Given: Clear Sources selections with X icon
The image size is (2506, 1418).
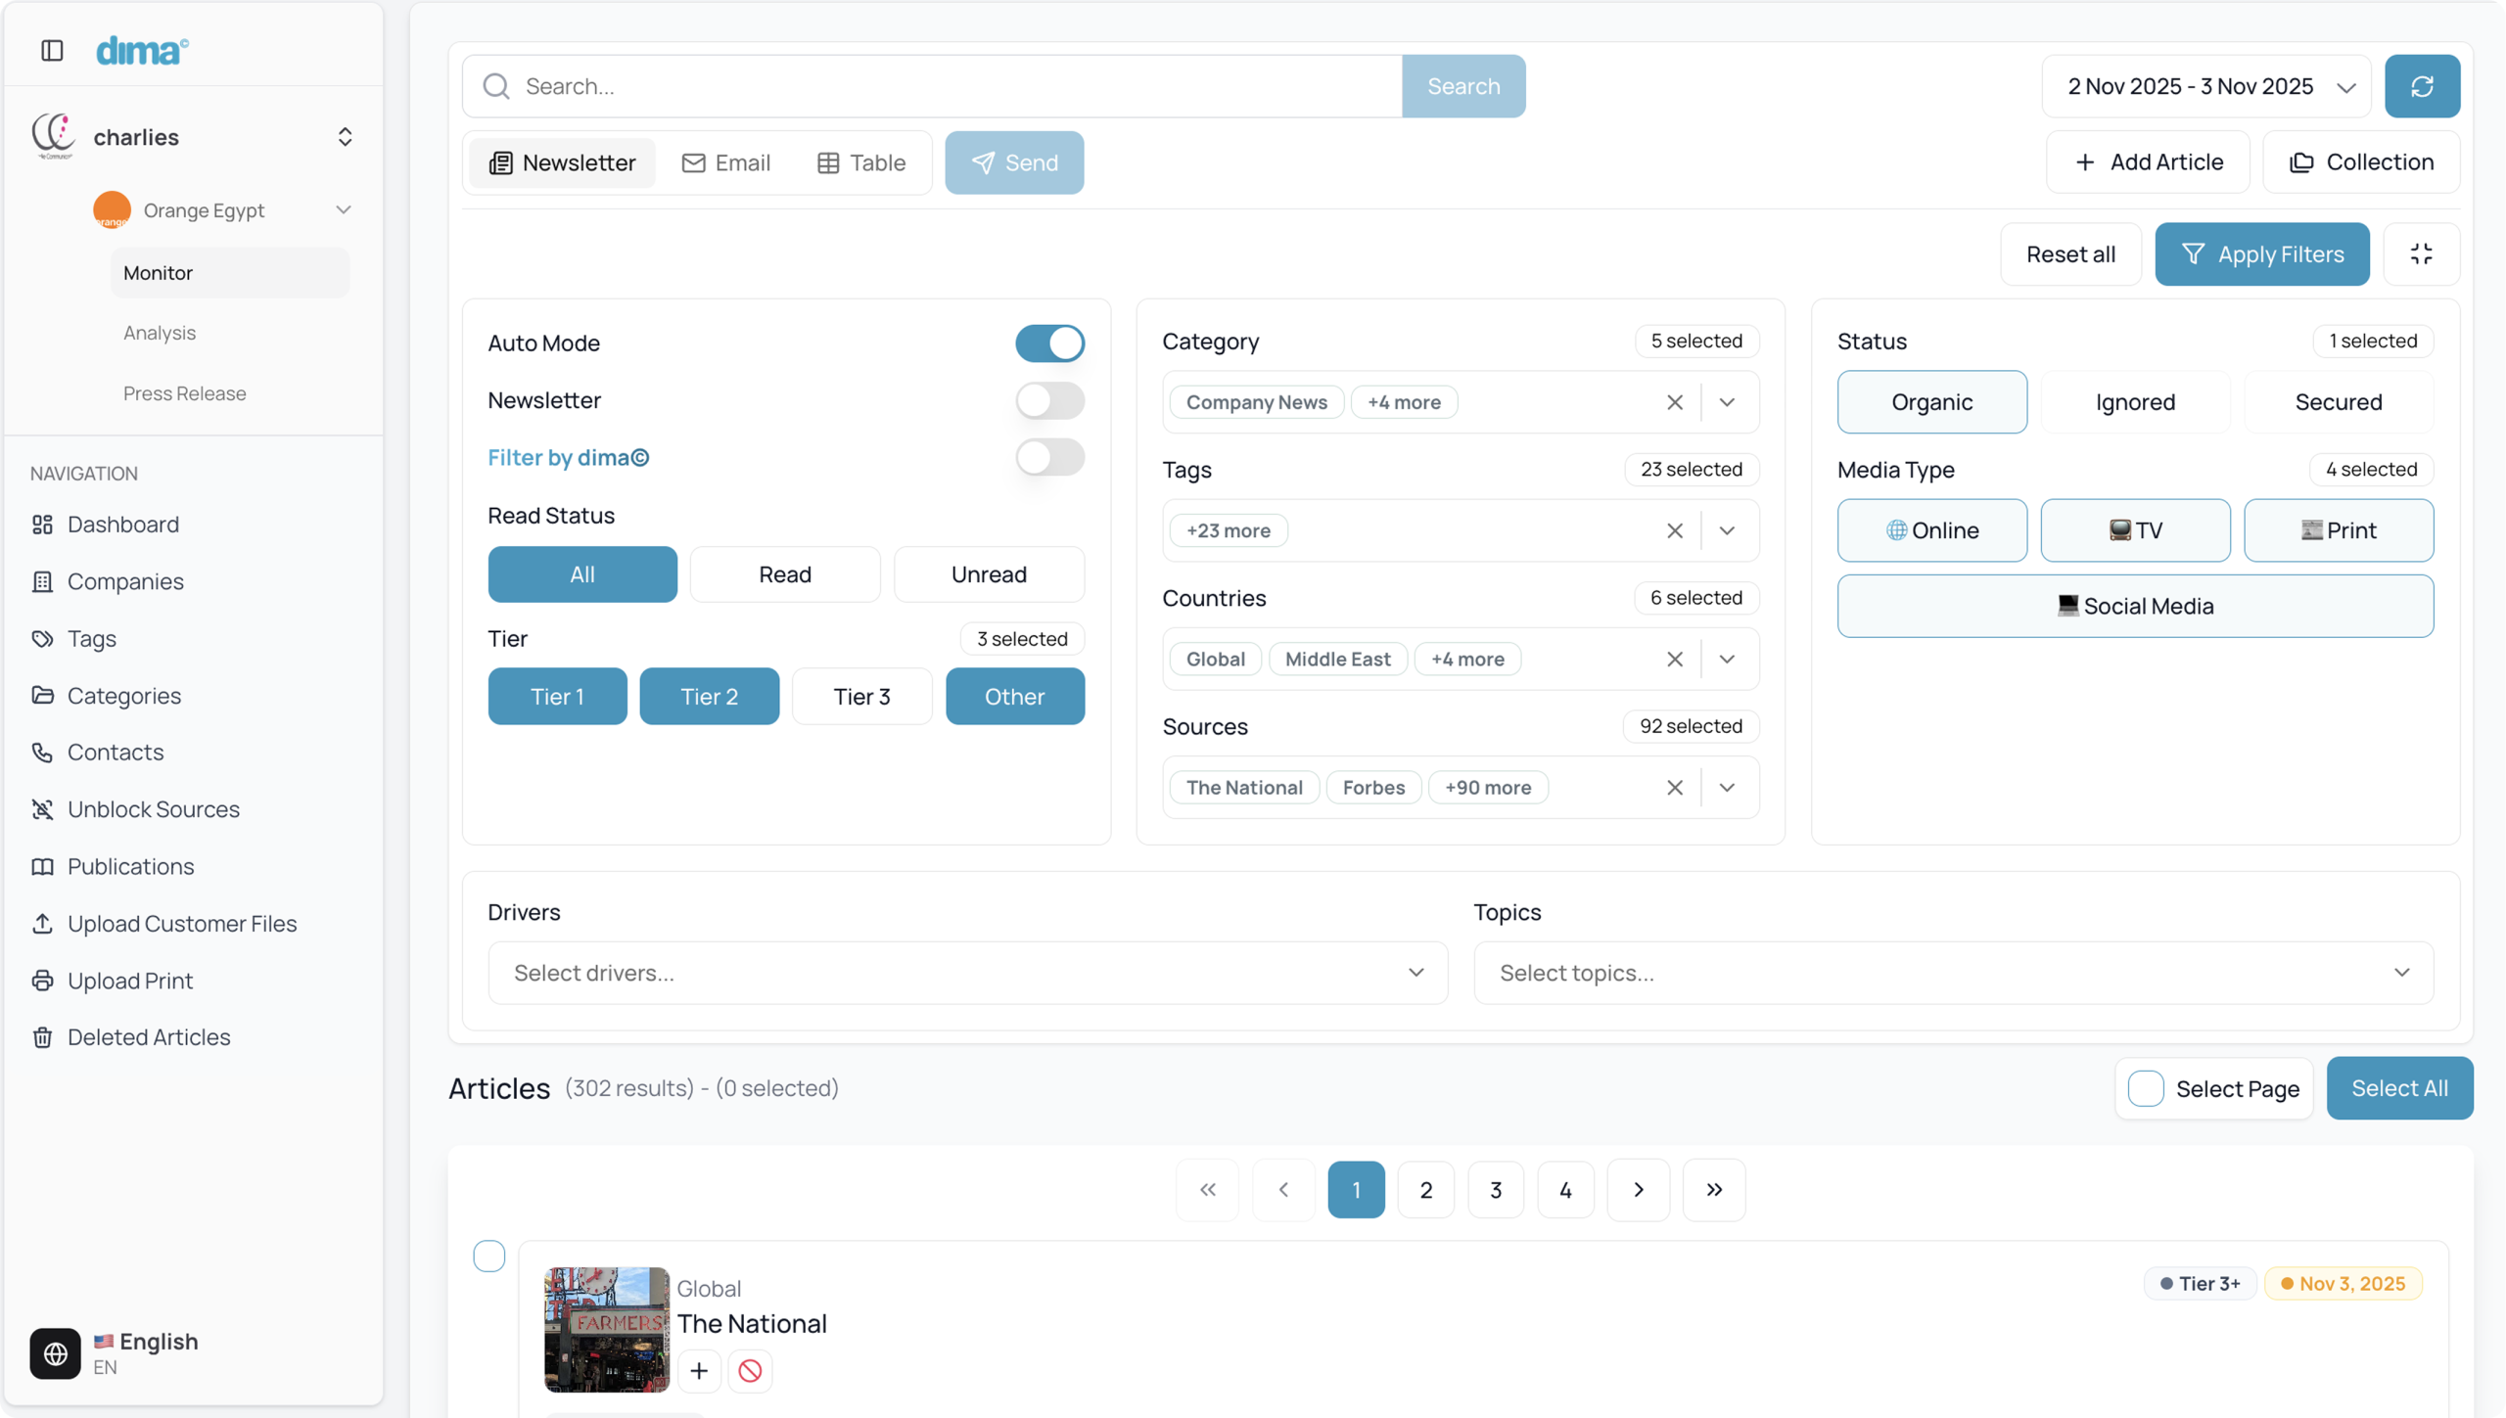Looking at the screenshot, I should click(1674, 788).
